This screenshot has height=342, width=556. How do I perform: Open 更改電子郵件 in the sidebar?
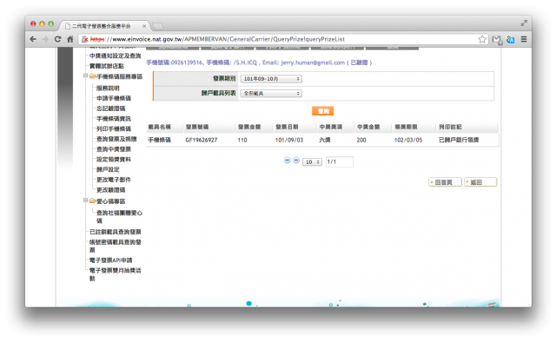click(114, 180)
